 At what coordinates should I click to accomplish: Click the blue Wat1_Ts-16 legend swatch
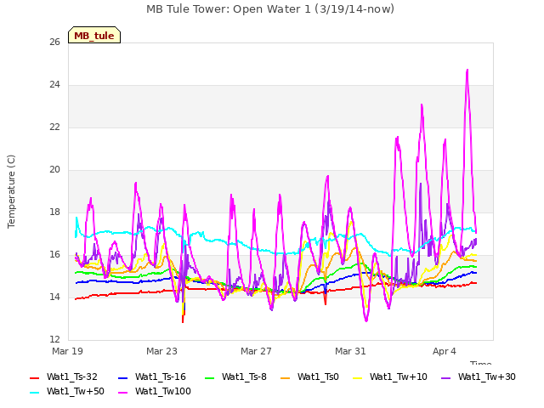pos(122,377)
